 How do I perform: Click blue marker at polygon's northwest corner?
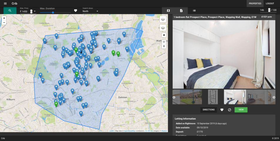(x=45, y=41)
